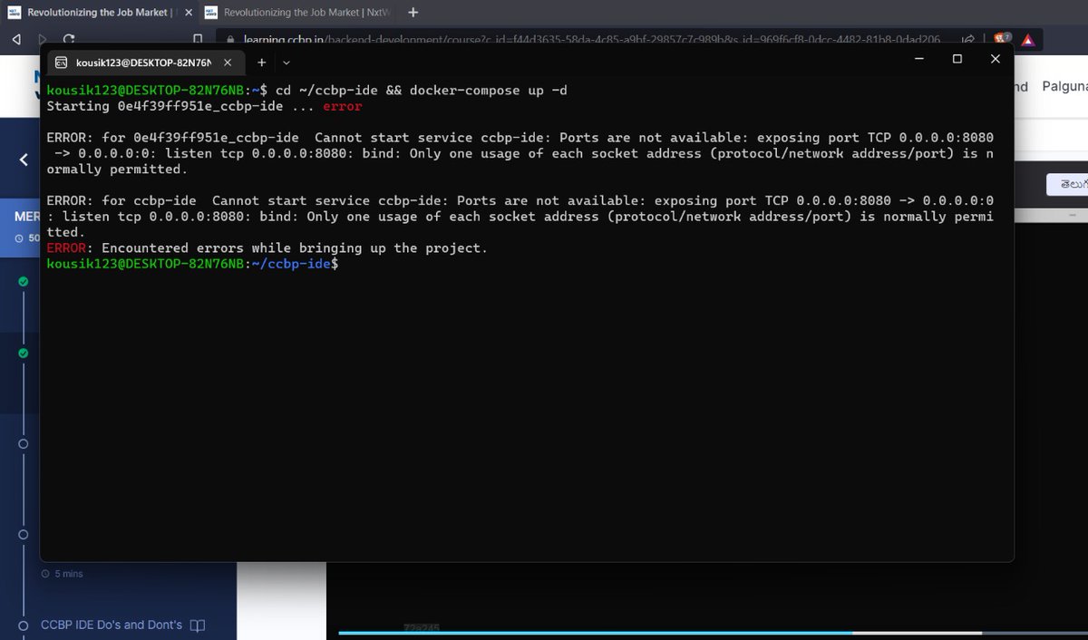This screenshot has width=1088, height=640.
Task: Bookmark this page in browser
Action: 198,39
